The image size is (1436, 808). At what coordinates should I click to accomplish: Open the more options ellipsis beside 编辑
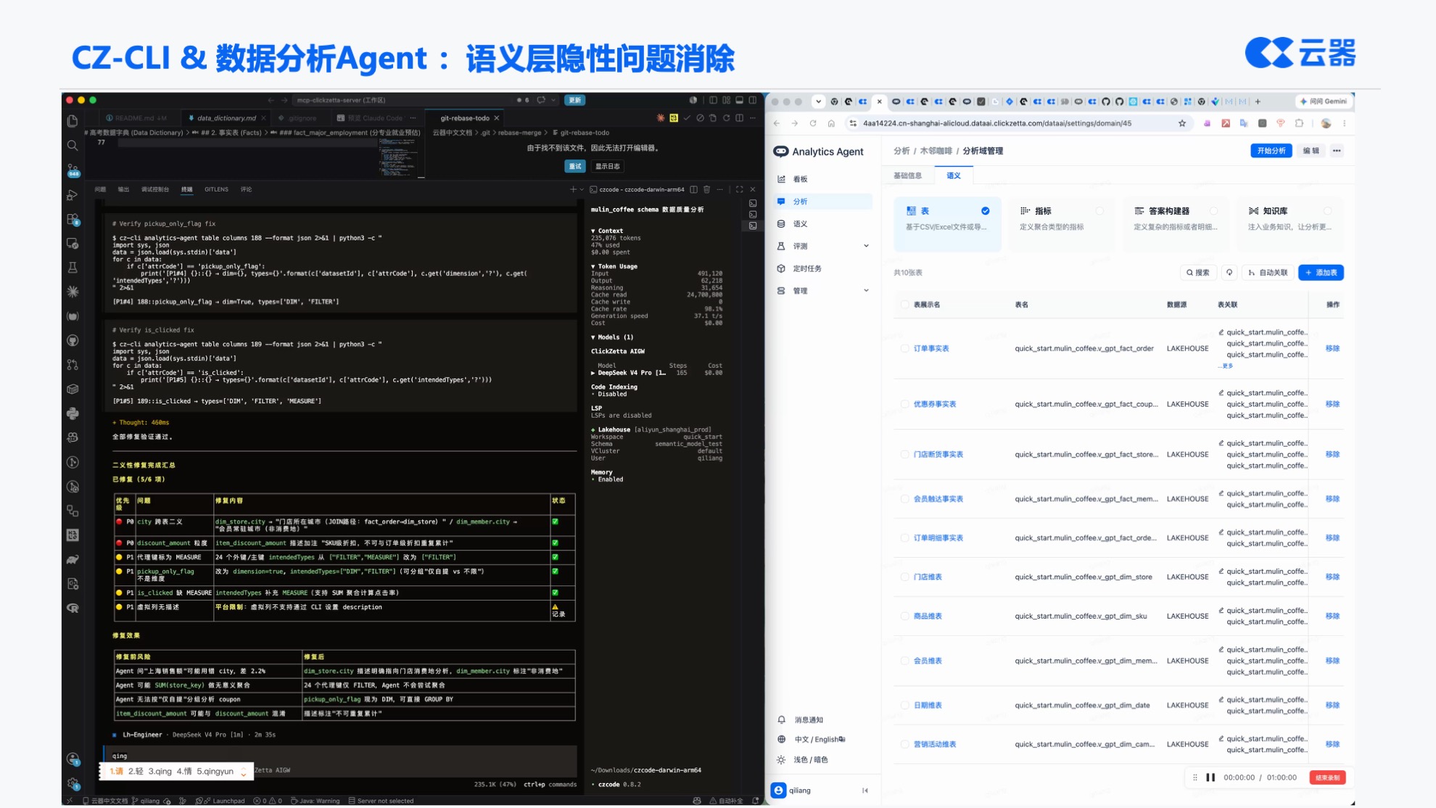(1337, 151)
